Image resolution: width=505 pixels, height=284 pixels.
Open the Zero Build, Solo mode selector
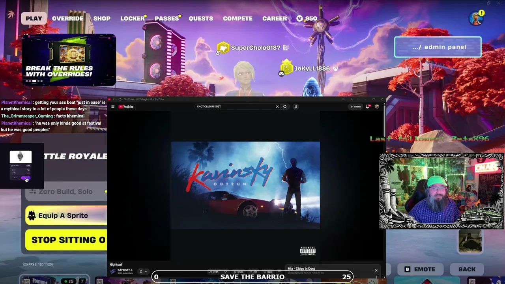(x=66, y=192)
